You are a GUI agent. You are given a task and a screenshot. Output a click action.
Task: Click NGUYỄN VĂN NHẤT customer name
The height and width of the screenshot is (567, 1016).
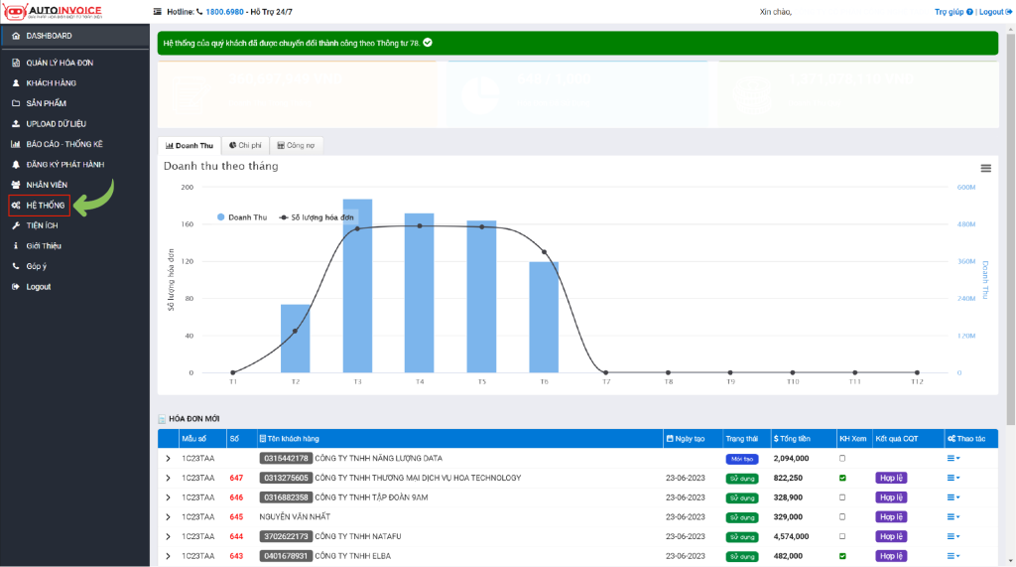pyautogui.click(x=295, y=517)
